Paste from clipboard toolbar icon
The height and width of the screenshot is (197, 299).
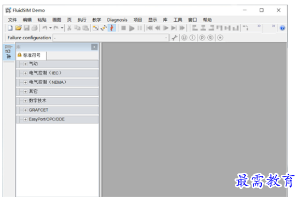(86, 28)
